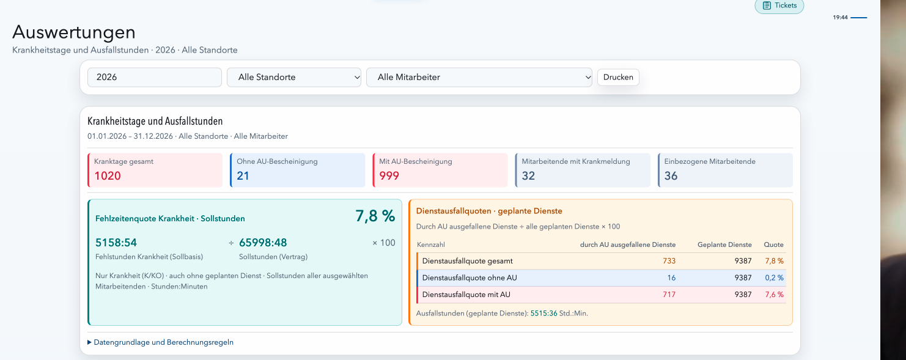
Task: Open the Tickets button
Action: click(779, 6)
